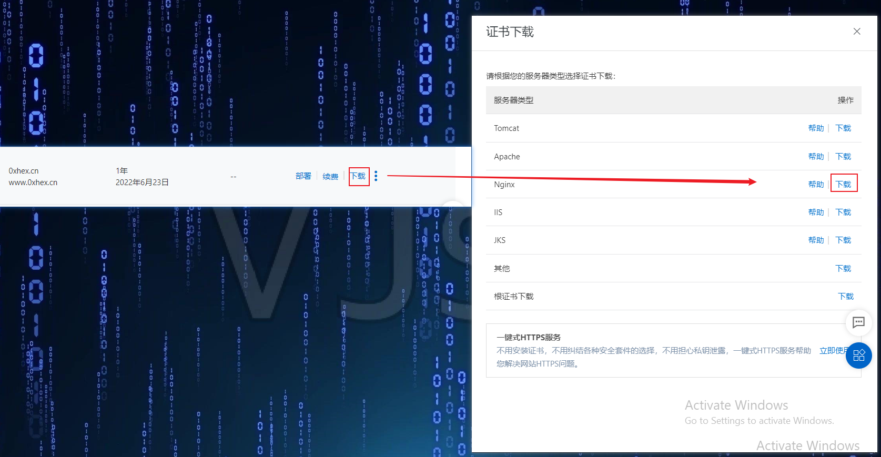Download the Nginx certificate

[x=843, y=184]
